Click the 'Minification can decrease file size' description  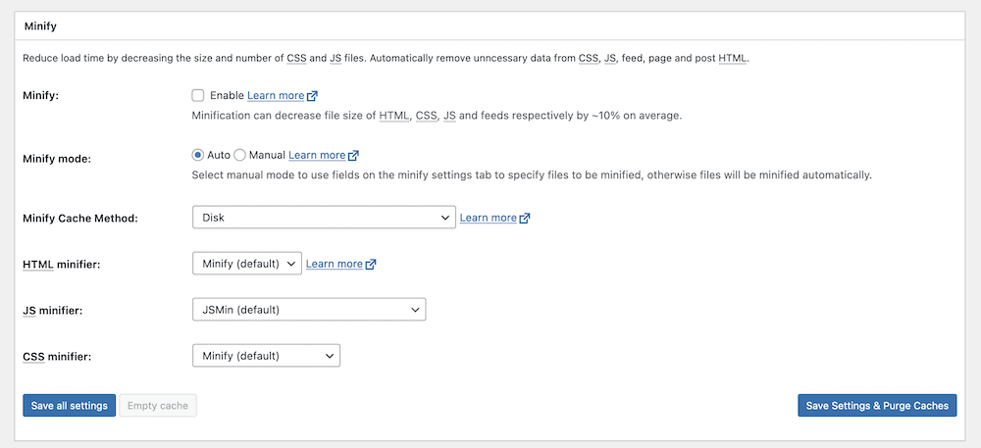437,117
